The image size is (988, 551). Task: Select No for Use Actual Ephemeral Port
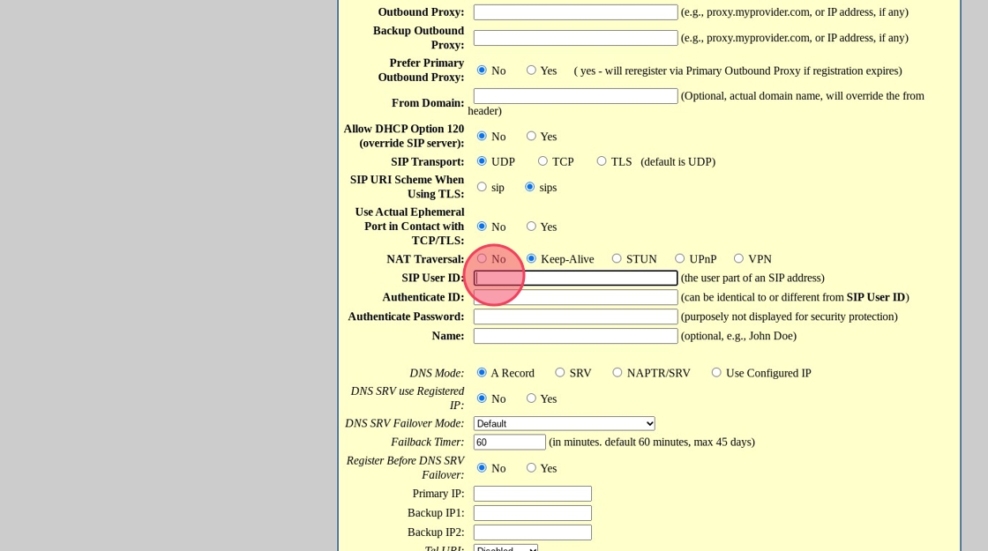(x=482, y=226)
